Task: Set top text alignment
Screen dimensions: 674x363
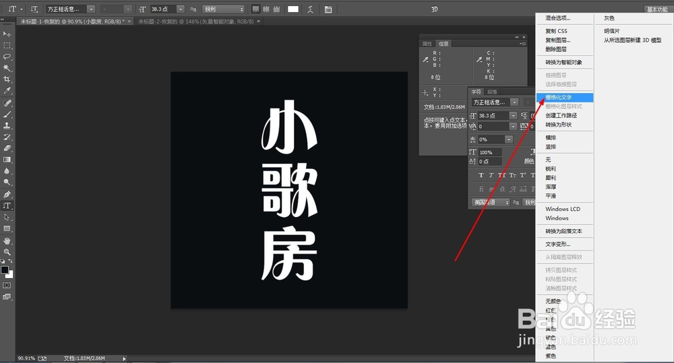Action: coord(255,9)
